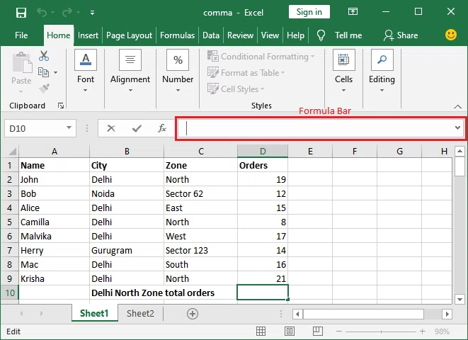The width and height of the screenshot is (468, 340).
Task: Click the zoom in plus button
Action: (x=423, y=331)
